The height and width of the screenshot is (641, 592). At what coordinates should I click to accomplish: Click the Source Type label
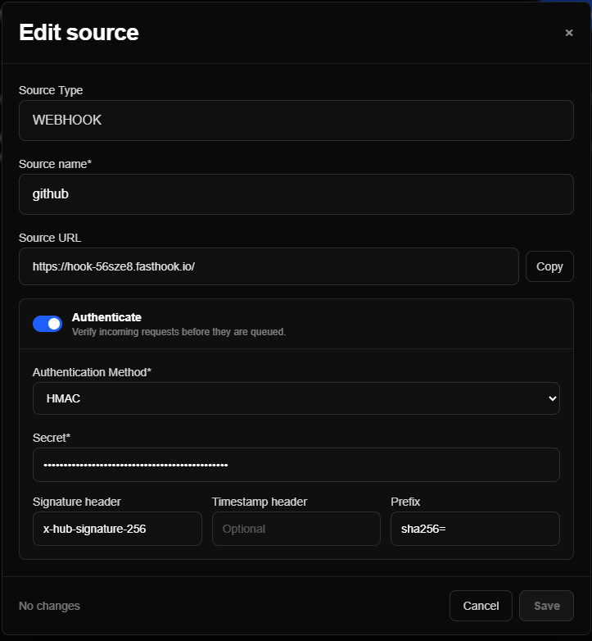[x=51, y=90]
